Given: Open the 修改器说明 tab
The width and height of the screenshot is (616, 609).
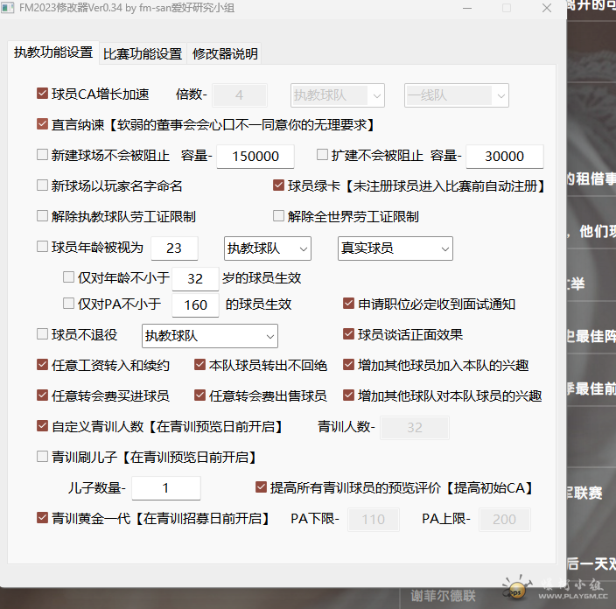Looking at the screenshot, I should click(x=225, y=54).
